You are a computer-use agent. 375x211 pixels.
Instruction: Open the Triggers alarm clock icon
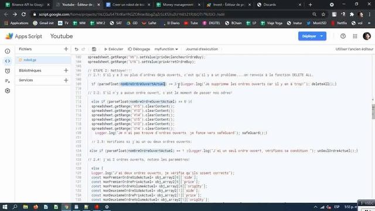(x=8, y=71)
